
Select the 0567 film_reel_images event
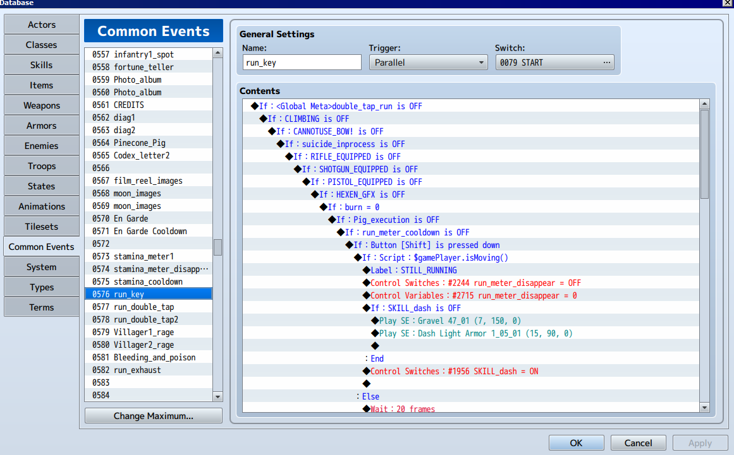pyautogui.click(x=149, y=180)
